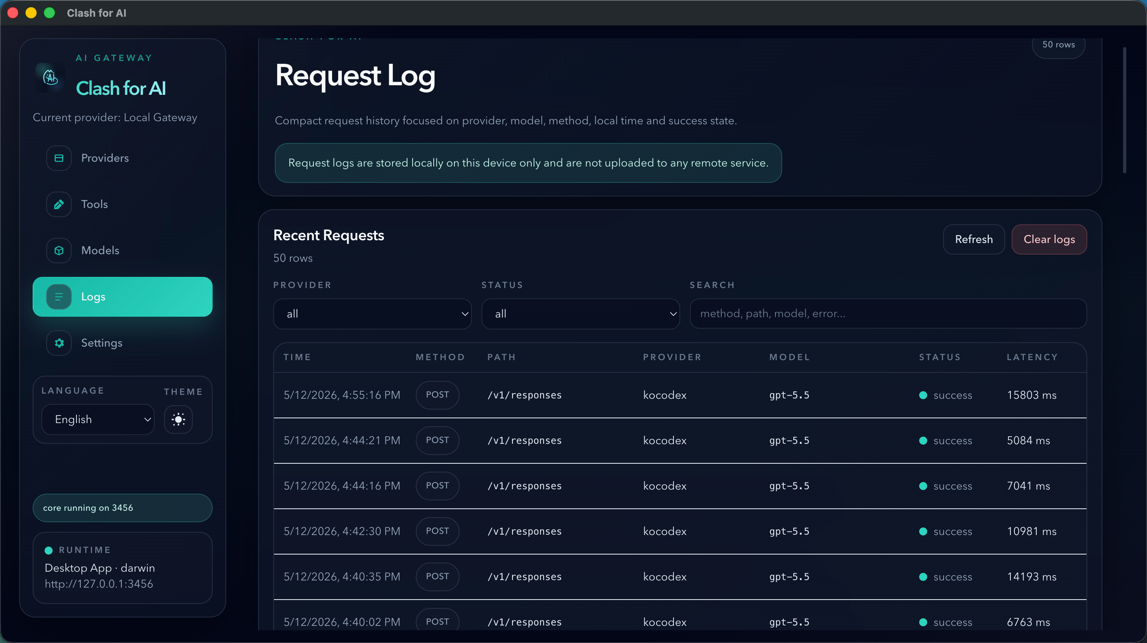This screenshot has height=643, width=1147.
Task: Click latency value 10981 ms
Action: 1032,532
